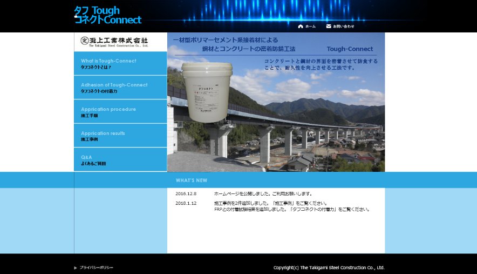Select the 2016.12.8 news date
The image size is (477, 274).
[x=186, y=194]
